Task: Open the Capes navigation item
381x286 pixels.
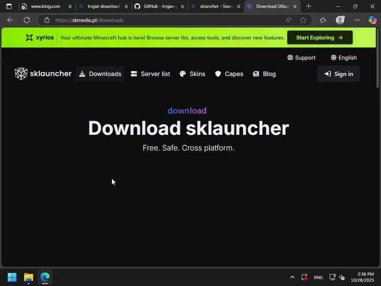Action: (229, 74)
